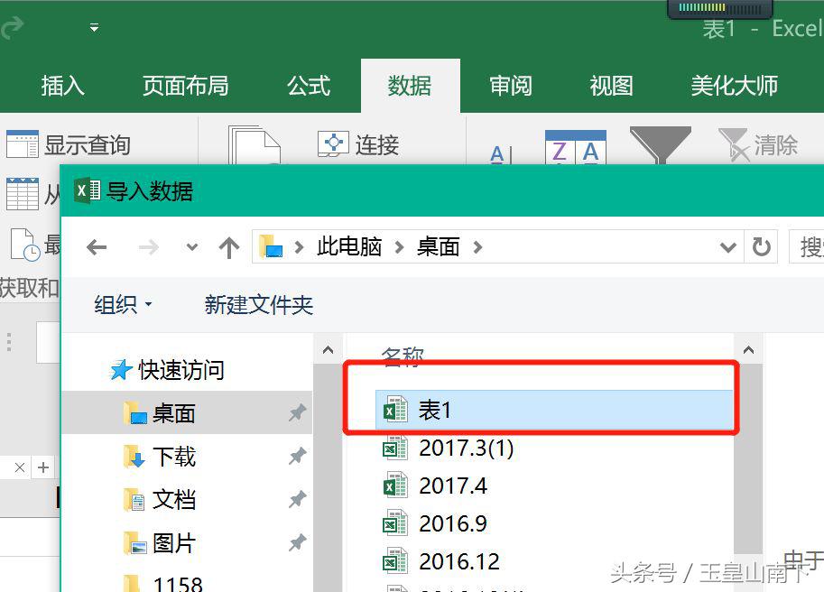The height and width of the screenshot is (592, 824).
Task: Click the Filter funnel icon
Action: pyautogui.click(x=660, y=144)
